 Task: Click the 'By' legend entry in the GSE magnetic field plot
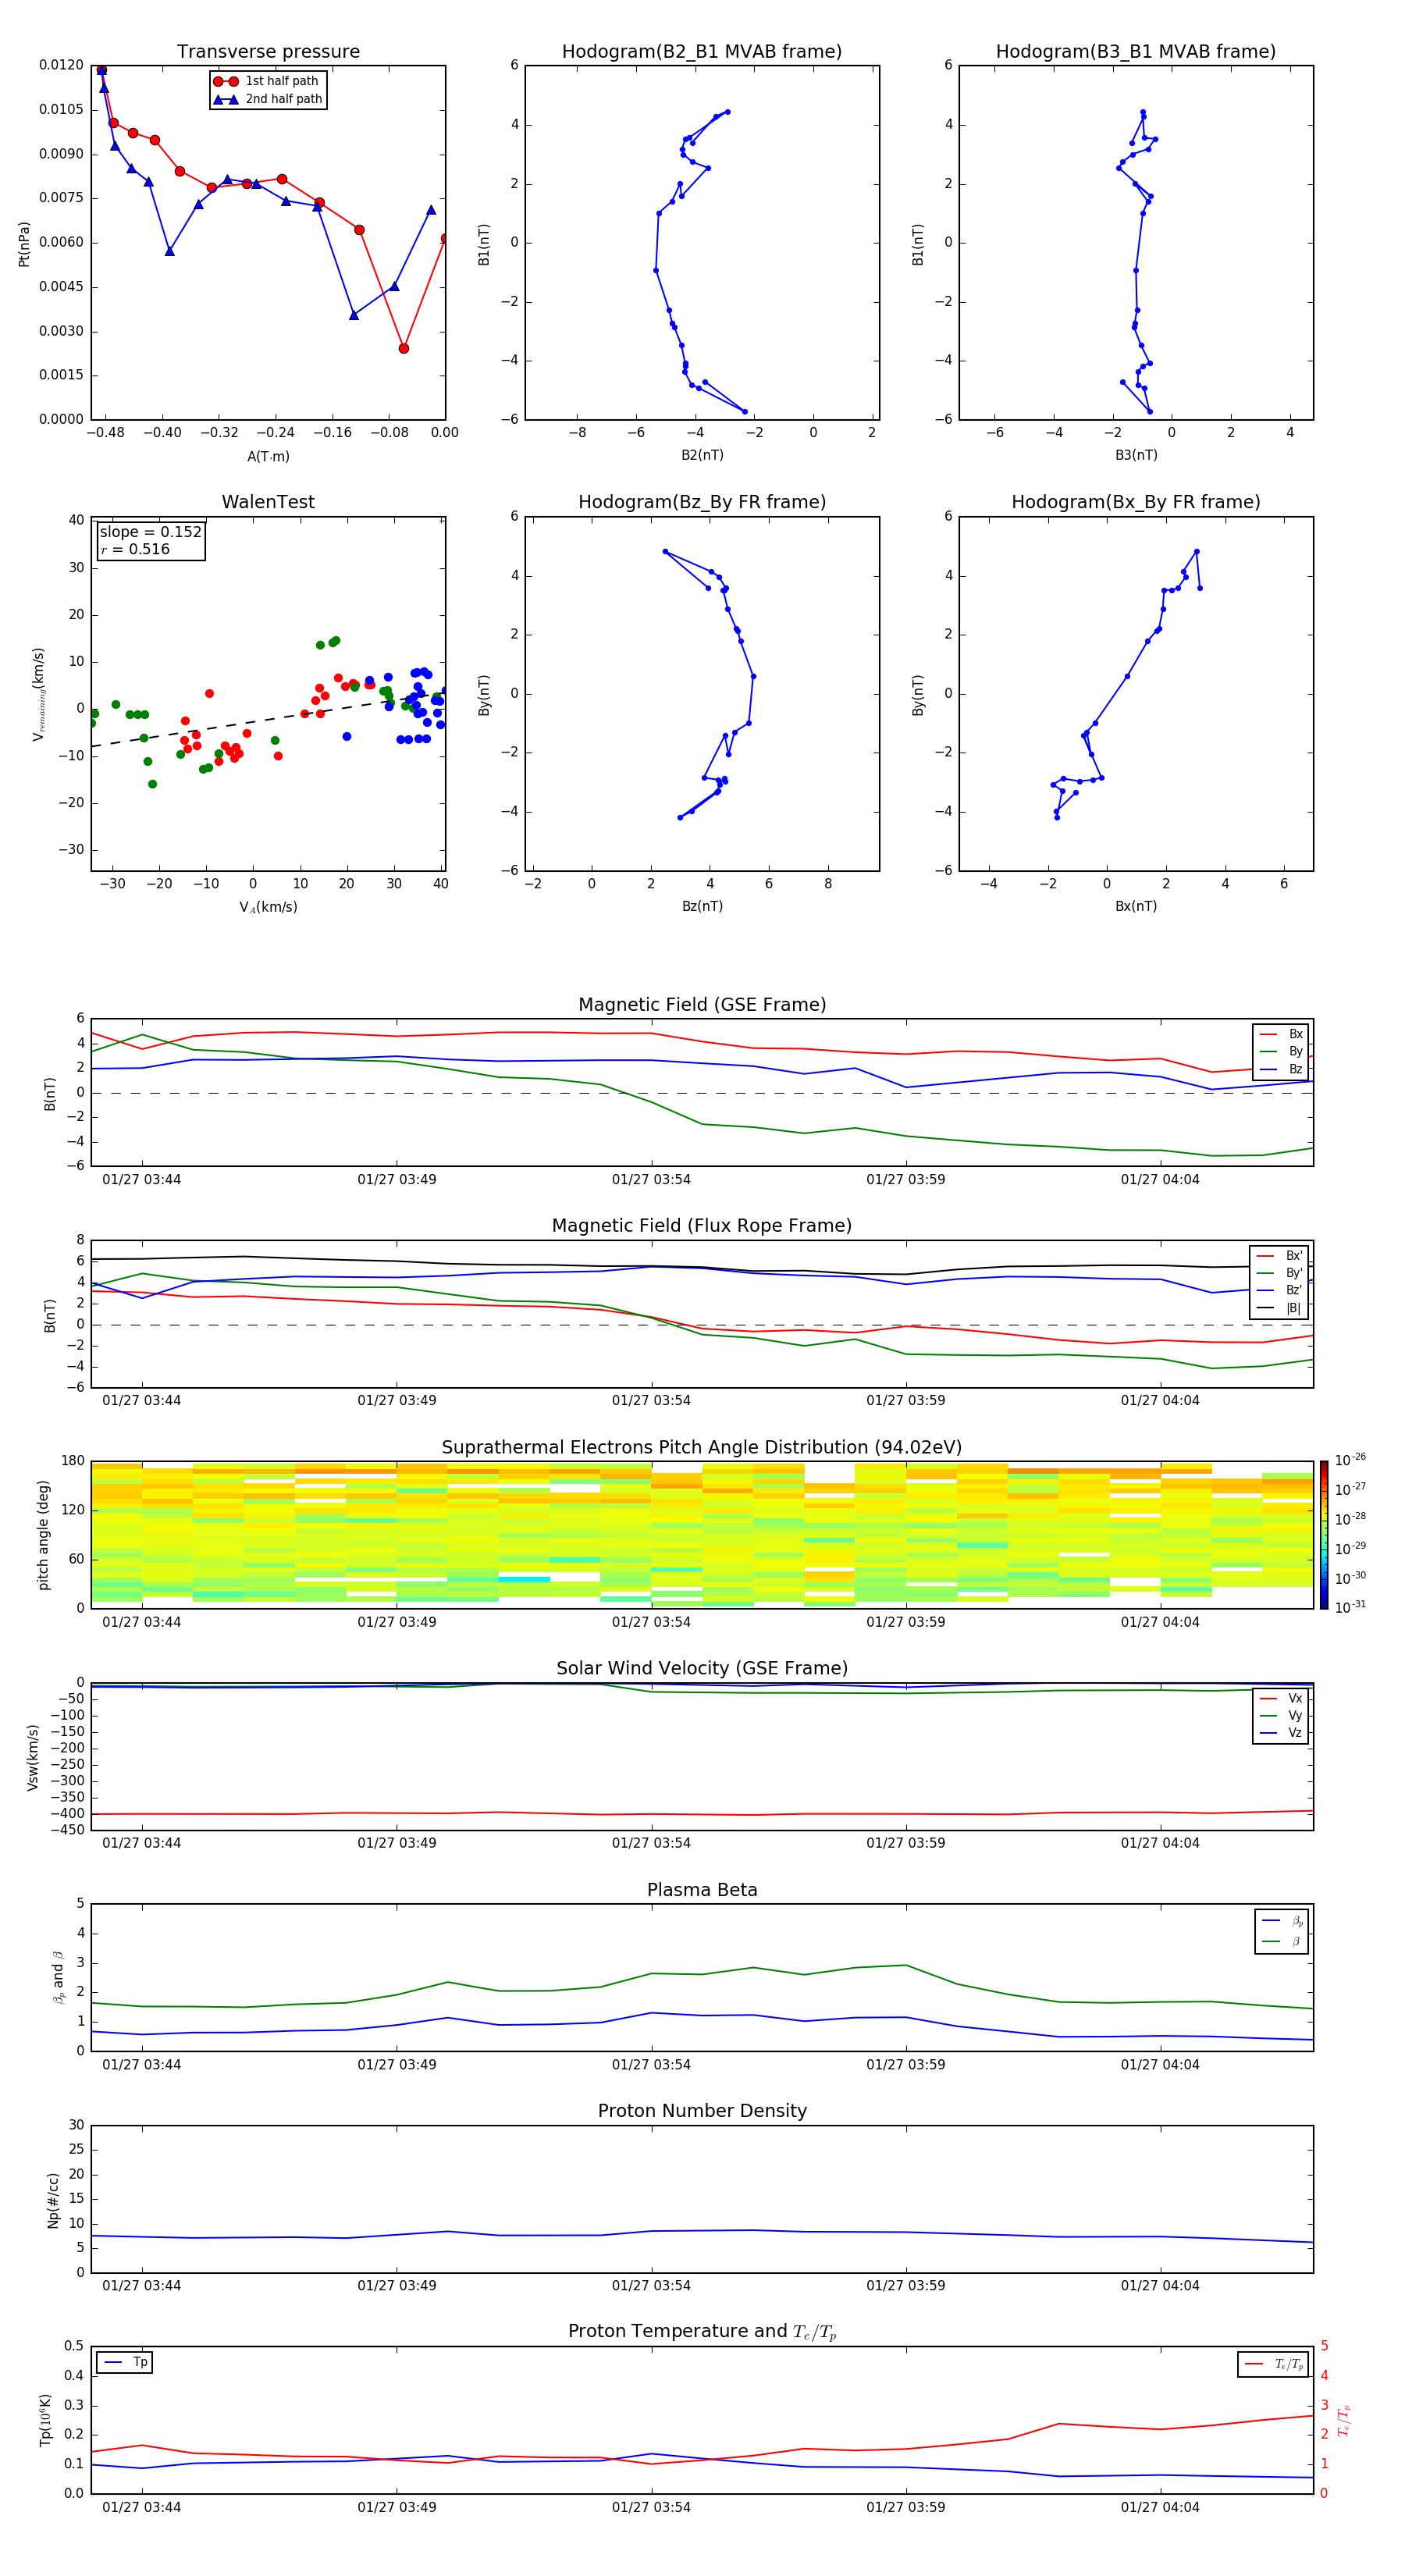(x=1282, y=1051)
